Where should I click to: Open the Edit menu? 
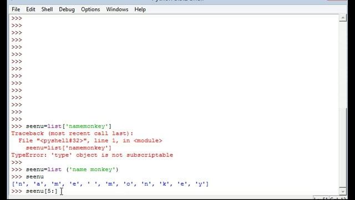click(31, 9)
